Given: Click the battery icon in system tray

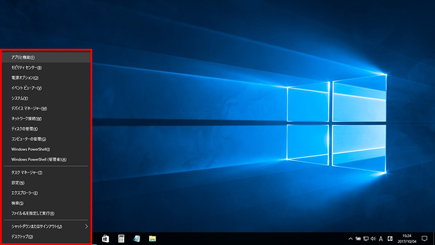Looking at the screenshot, I should (358, 239).
